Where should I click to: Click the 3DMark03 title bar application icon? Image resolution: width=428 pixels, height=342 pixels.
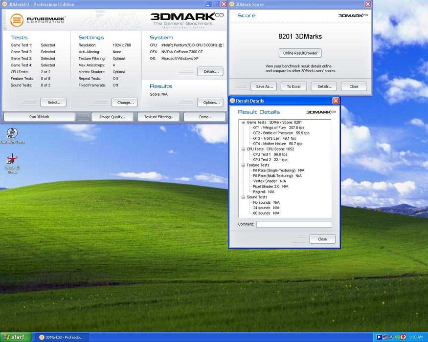(x=4, y=4)
